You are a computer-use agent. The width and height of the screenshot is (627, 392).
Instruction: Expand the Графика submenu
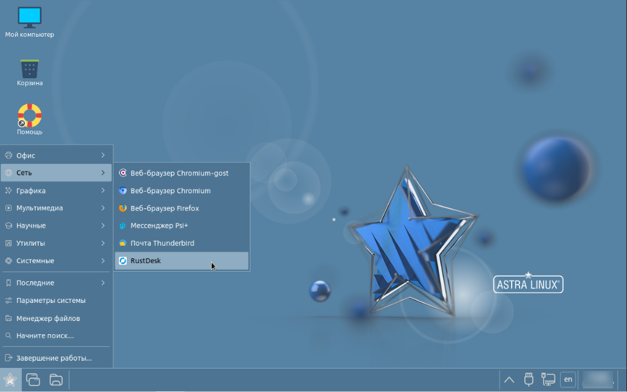[36, 190]
